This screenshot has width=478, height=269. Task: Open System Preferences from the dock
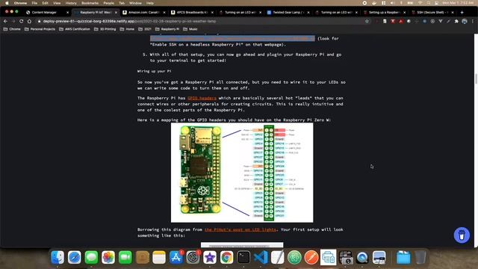point(193,257)
